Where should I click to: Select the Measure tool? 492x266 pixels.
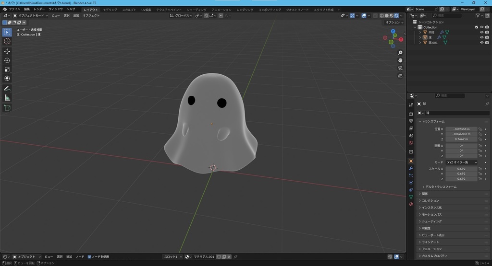[x=7, y=98]
